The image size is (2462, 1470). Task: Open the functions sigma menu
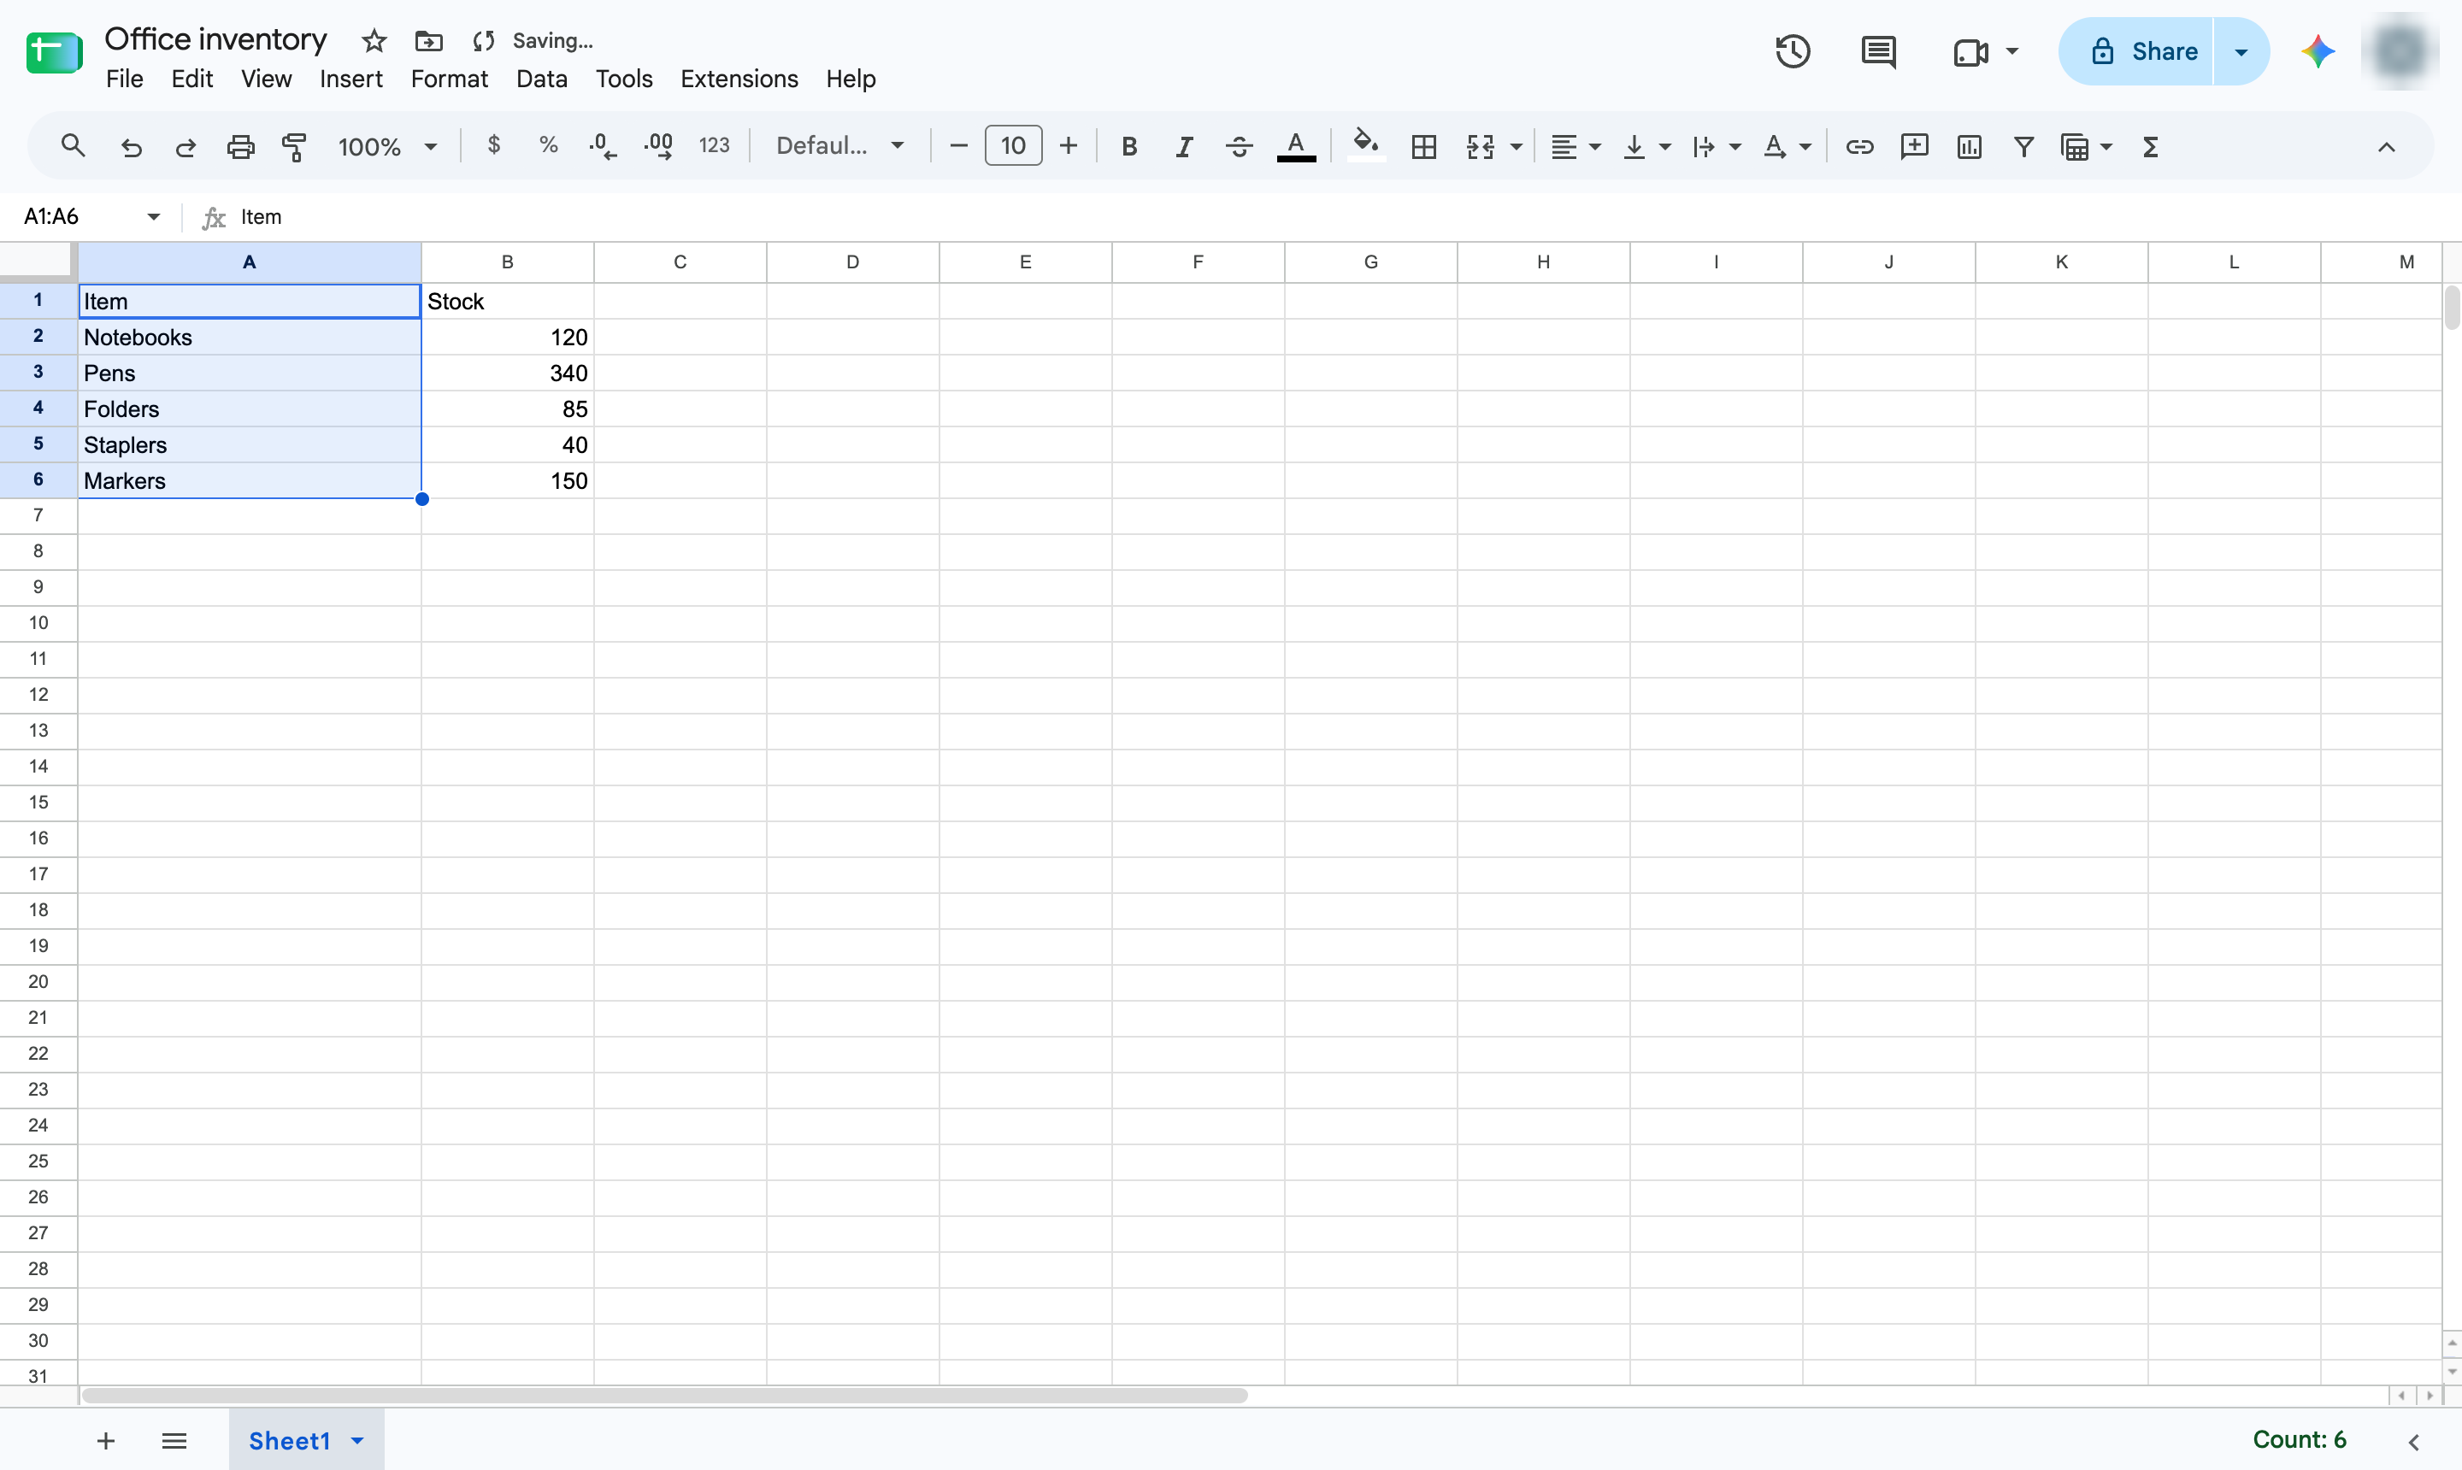coord(2150,147)
